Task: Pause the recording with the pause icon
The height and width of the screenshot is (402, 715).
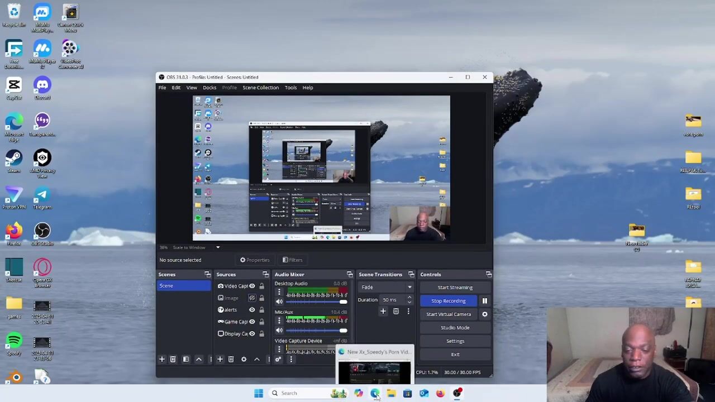Action: (484, 301)
